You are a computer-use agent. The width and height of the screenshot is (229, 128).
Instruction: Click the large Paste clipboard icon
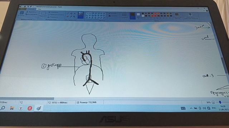coord(22,13)
